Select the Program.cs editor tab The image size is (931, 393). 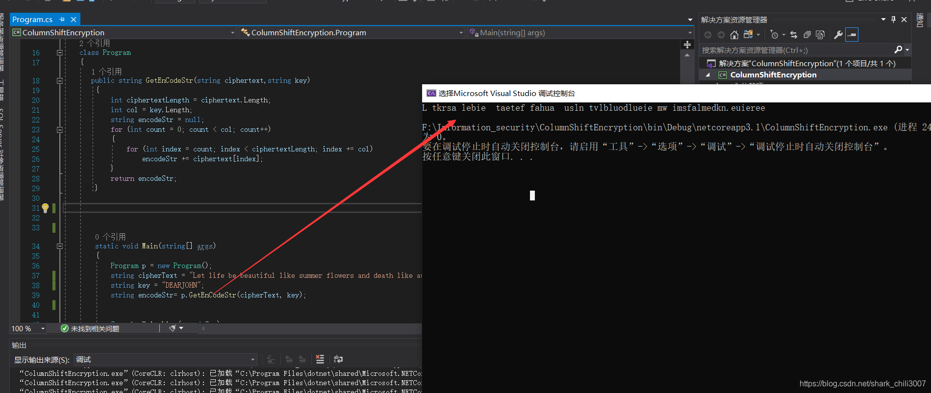pyautogui.click(x=32, y=19)
